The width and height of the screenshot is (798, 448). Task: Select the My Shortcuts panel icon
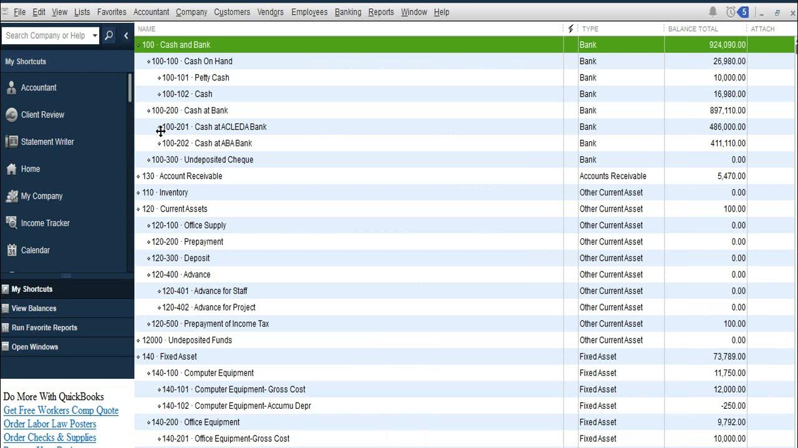tap(6, 289)
